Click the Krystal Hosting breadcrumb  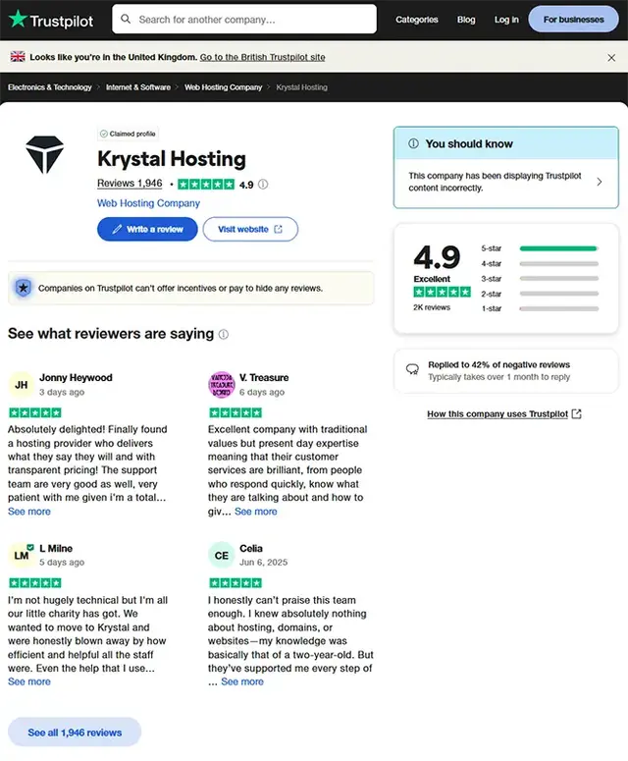[301, 87]
